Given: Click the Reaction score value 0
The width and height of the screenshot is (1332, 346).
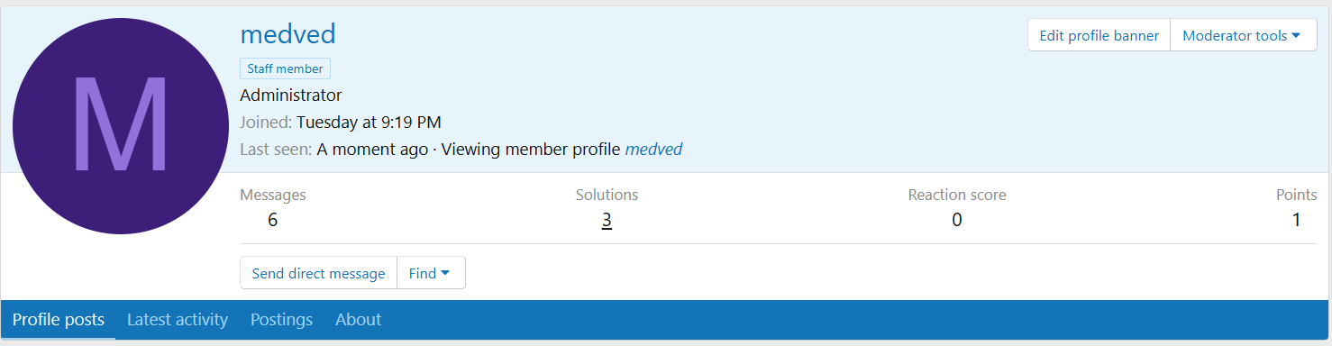Looking at the screenshot, I should click(957, 219).
